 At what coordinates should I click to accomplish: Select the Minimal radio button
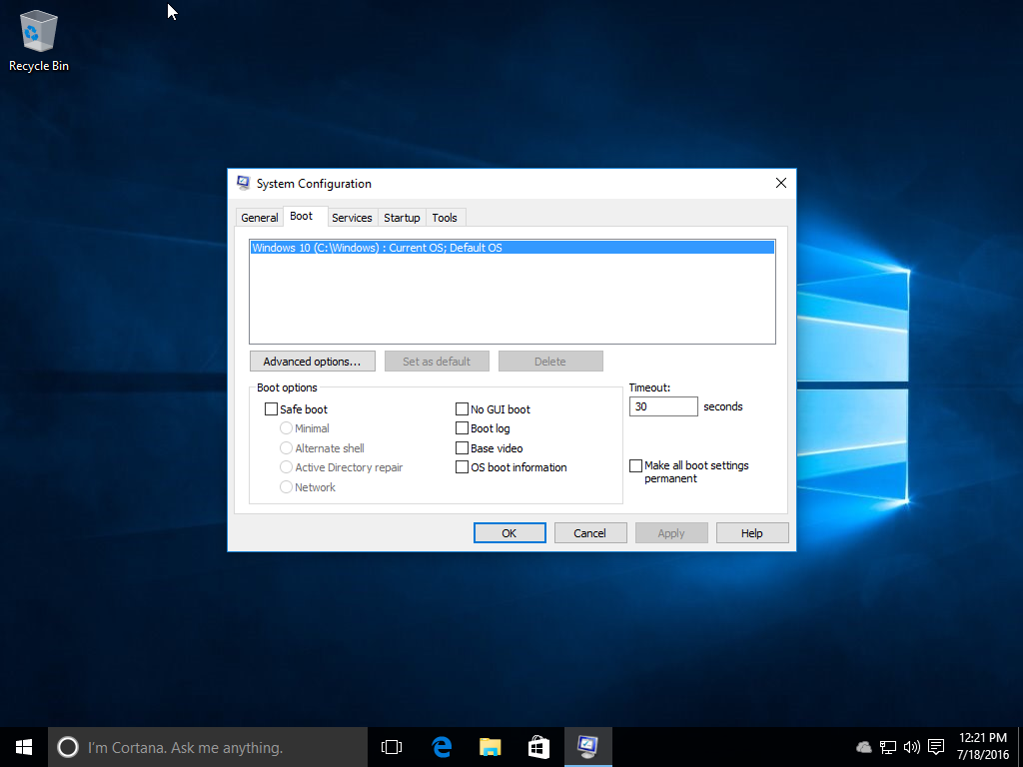point(286,428)
